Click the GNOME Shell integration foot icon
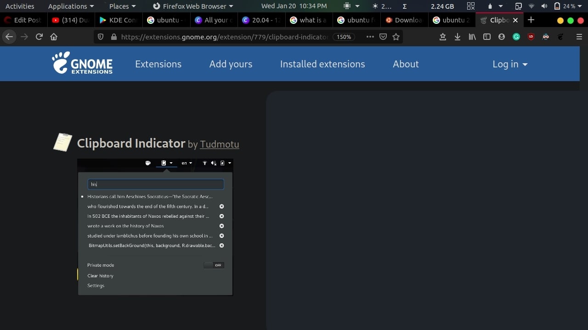The width and height of the screenshot is (588, 330). click(560, 37)
